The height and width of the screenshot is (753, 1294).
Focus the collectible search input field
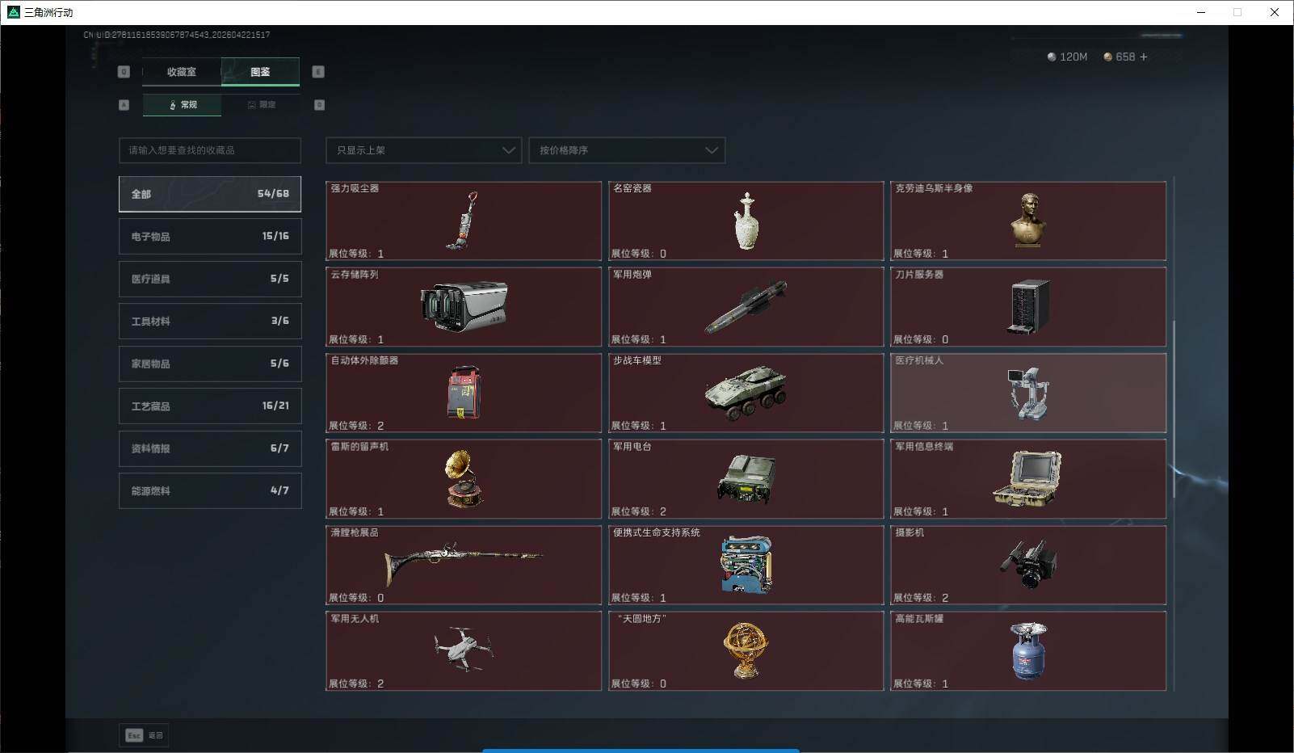[x=210, y=150]
